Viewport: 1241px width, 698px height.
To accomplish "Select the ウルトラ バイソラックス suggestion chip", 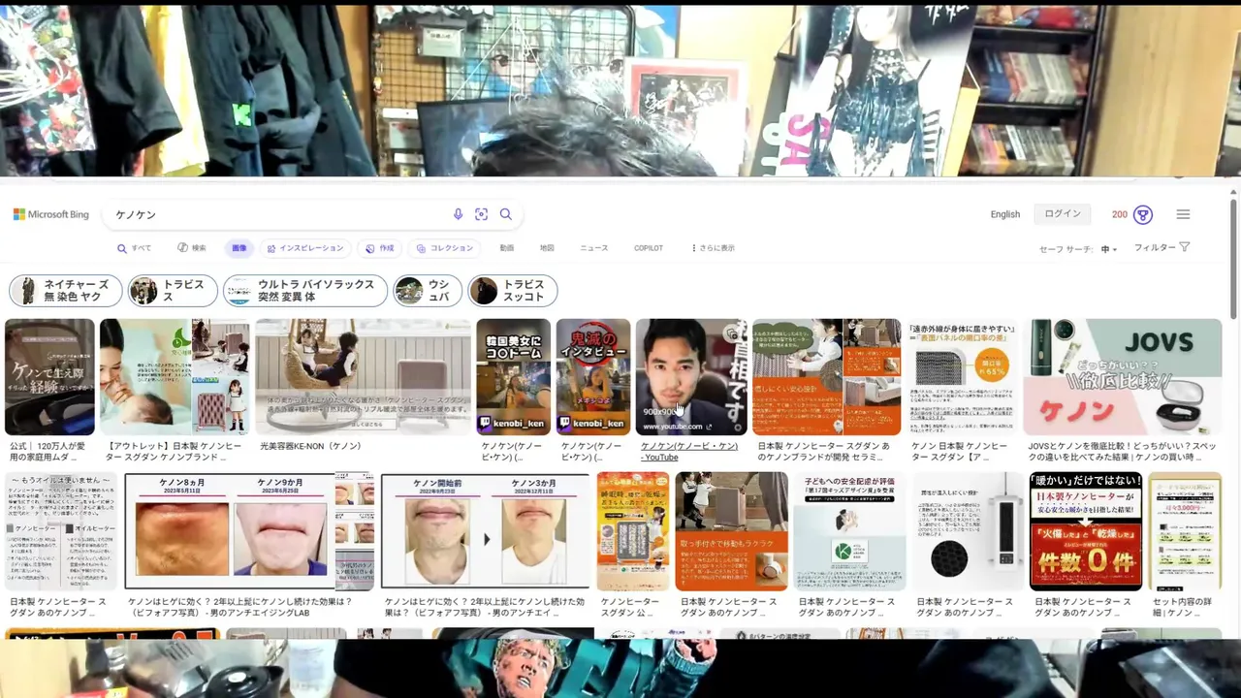I will 305,291.
